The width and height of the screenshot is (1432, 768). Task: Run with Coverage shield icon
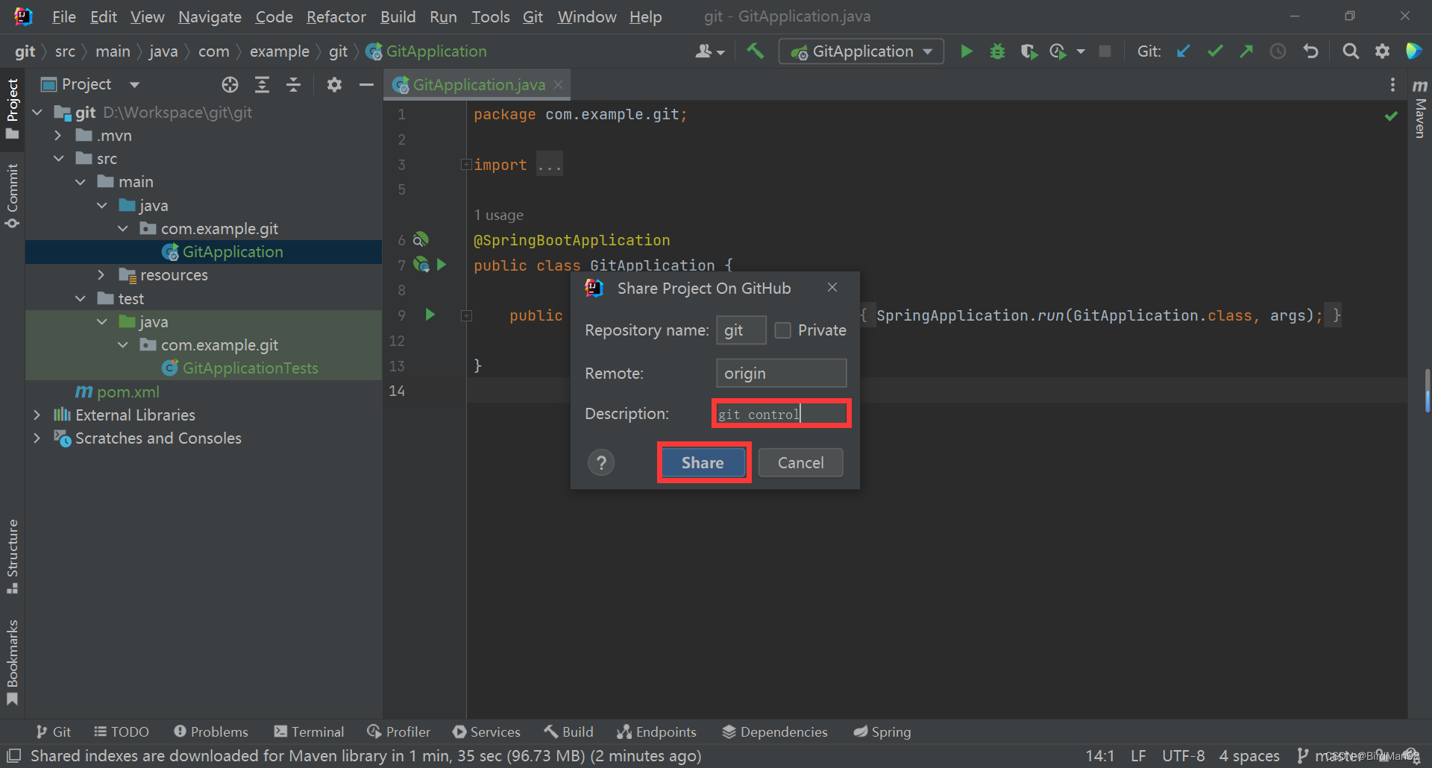[1029, 51]
